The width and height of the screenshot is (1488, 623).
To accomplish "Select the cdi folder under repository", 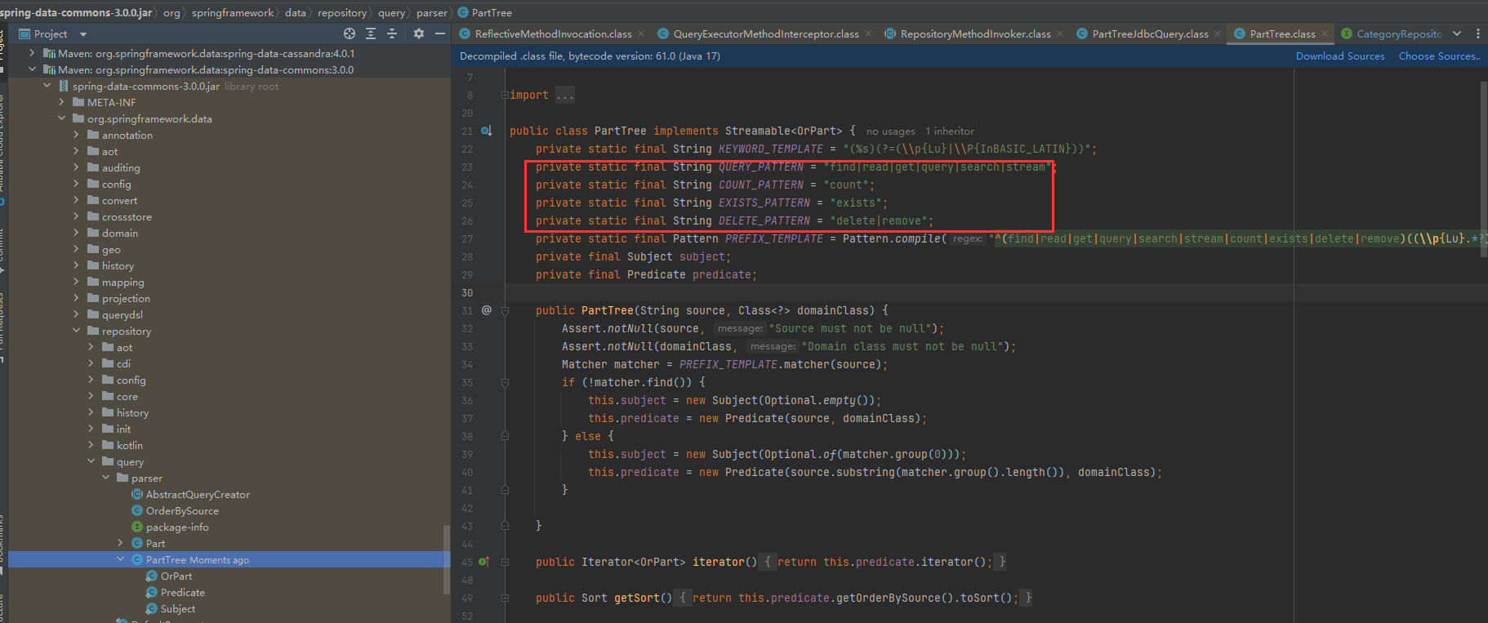I will (123, 363).
